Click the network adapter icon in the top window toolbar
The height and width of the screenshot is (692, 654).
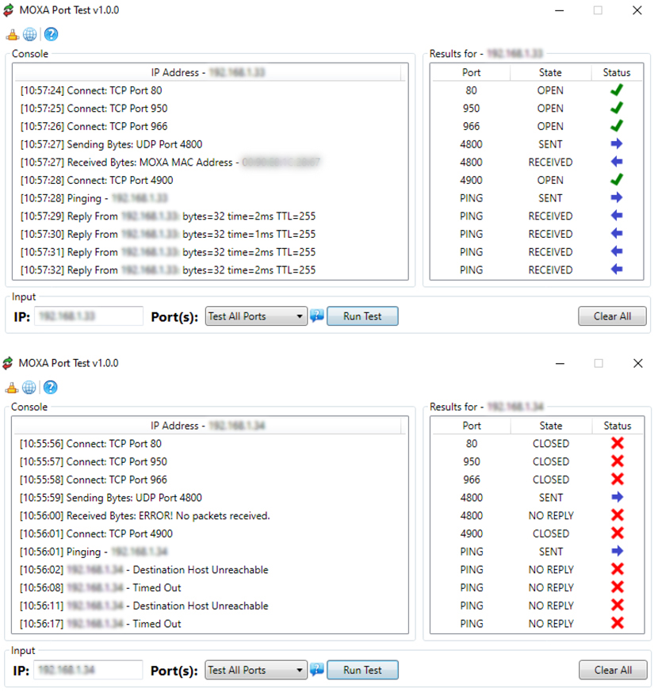(x=13, y=34)
